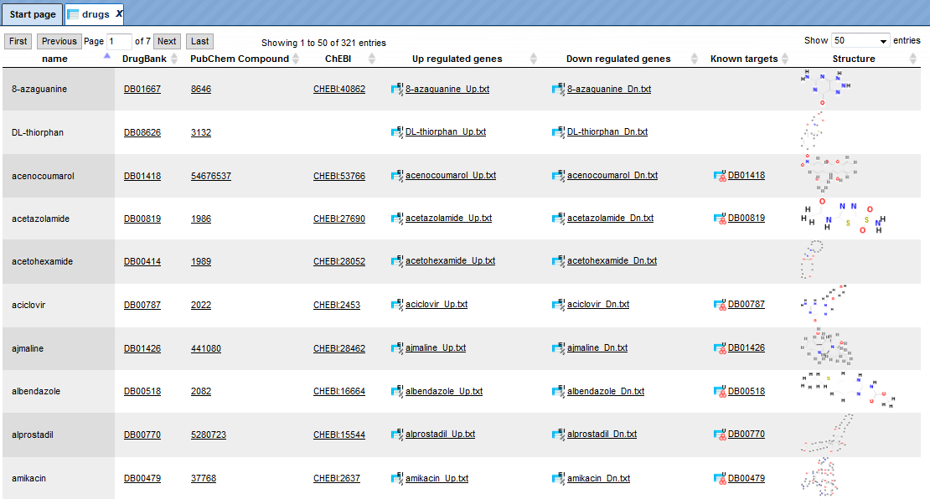Select the drugs tab
The width and height of the screenshot is (930, 499).
(95, 14)
